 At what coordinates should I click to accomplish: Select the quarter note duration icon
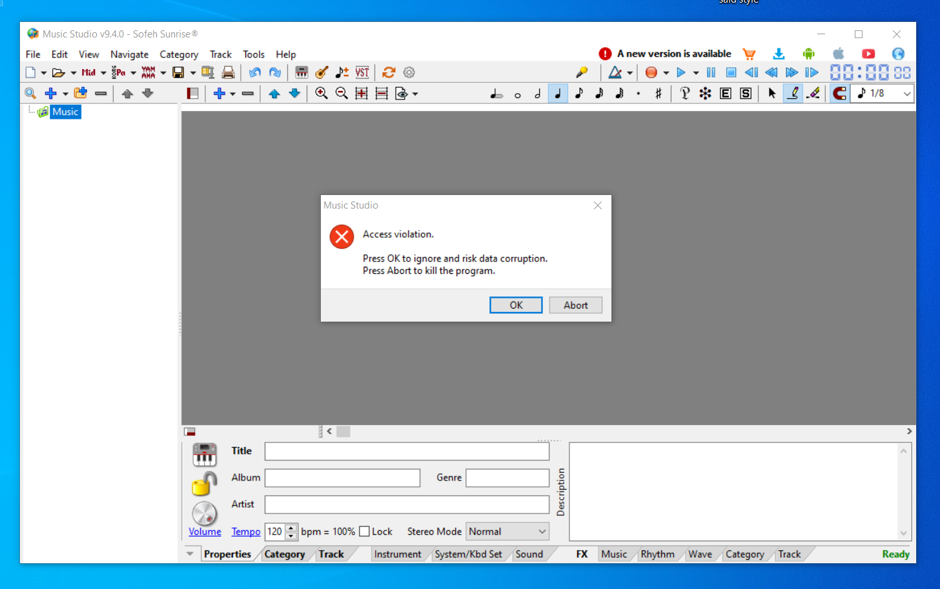tap(558, 94)
